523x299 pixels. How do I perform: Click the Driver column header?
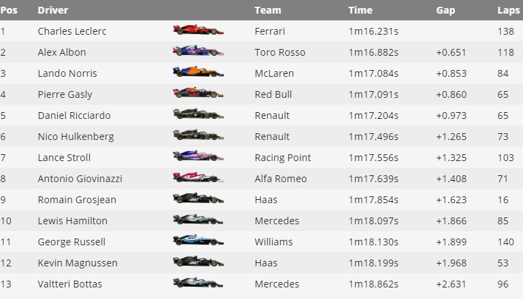(x=52, y=10)
